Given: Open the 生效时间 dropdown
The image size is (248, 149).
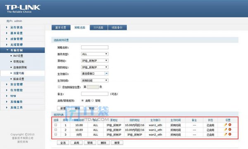Looking at the screenshot, I should point(95,81).
